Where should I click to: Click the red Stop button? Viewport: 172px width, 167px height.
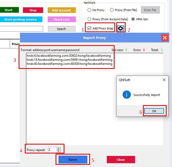coord(33,10)
